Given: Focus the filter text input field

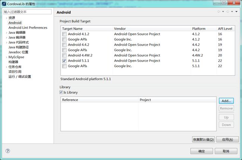Looking at the screenshot, I should (28, 12).
